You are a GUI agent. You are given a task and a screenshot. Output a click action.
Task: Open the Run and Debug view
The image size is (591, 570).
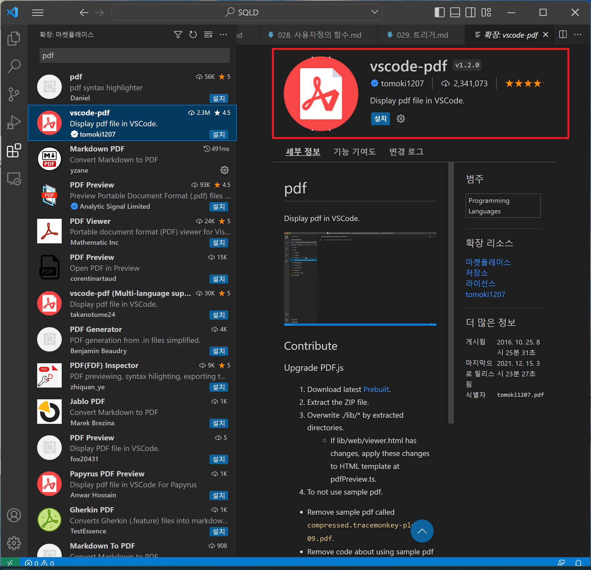coord(14,122)
